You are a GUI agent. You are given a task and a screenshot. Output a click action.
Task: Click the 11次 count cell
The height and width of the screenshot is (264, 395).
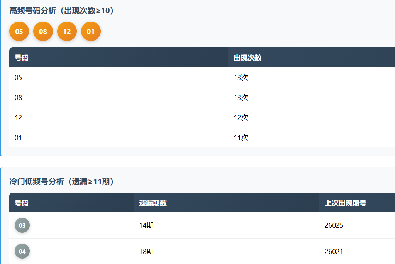(x=241, y=138)
